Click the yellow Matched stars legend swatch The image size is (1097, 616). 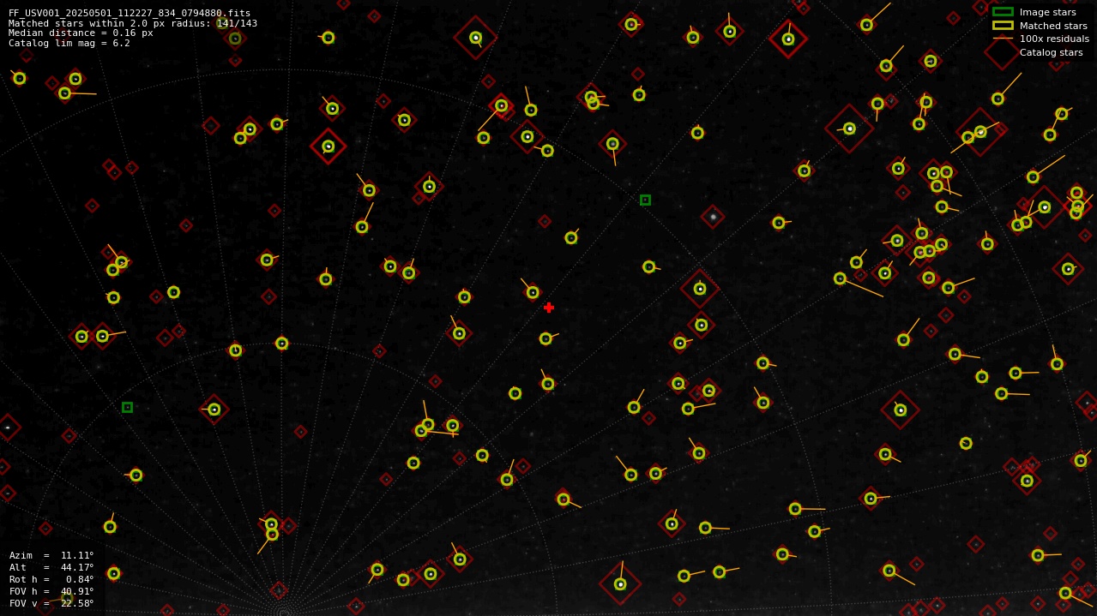pos(1003,26)
